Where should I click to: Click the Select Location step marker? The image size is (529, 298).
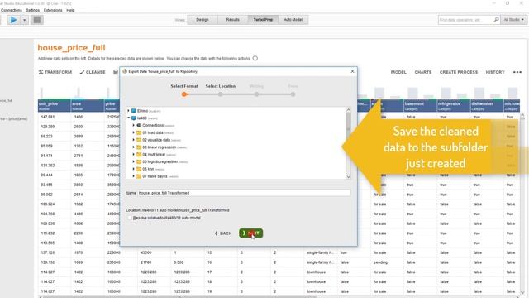221,94
